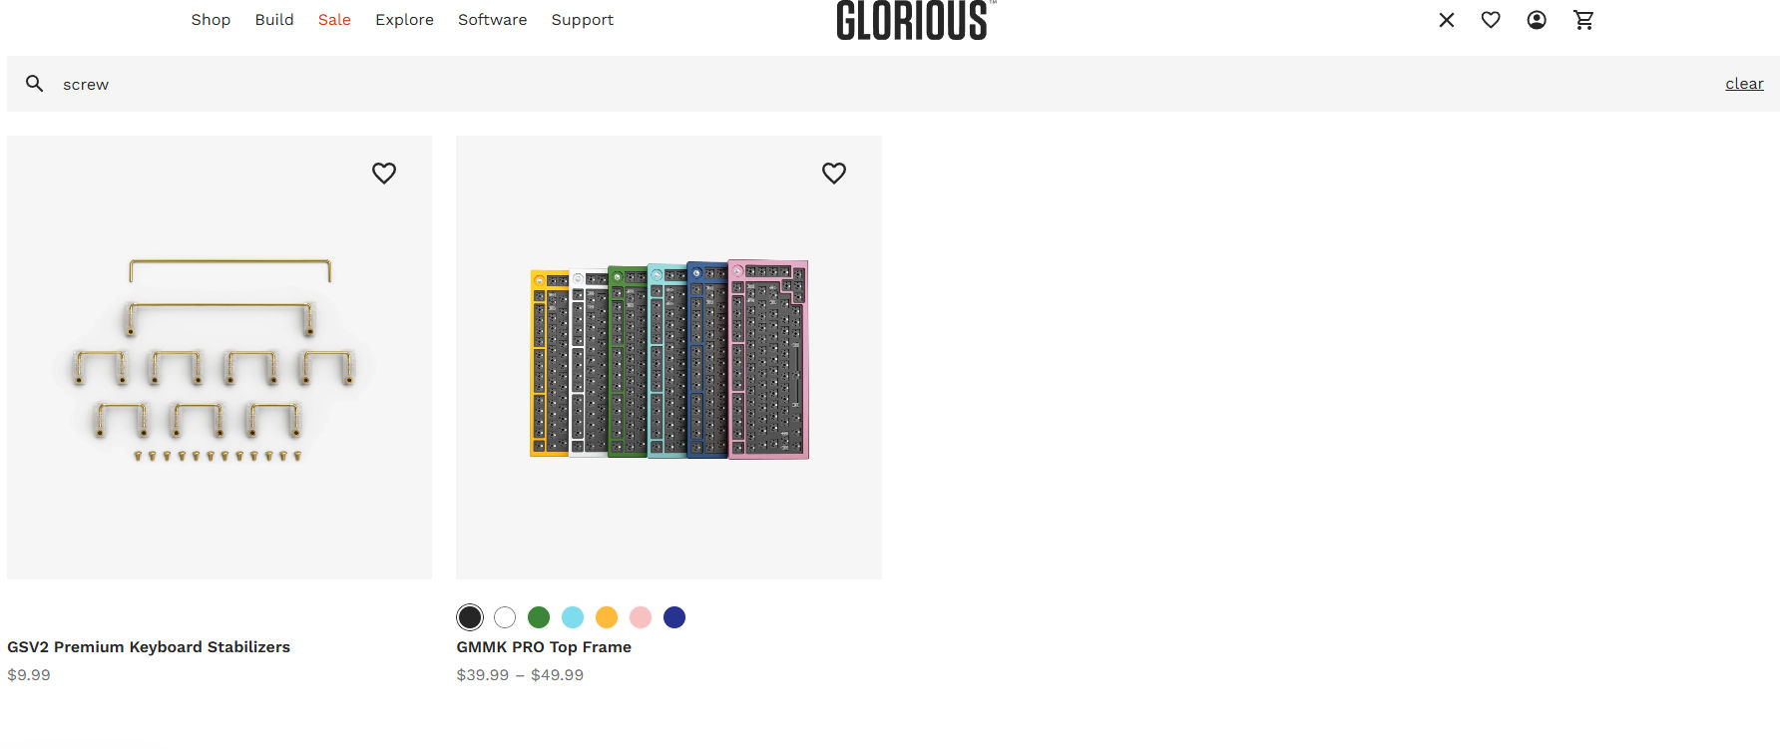Open the Support menu
This screenshot has width=1780, height=749.
[582, 20]
